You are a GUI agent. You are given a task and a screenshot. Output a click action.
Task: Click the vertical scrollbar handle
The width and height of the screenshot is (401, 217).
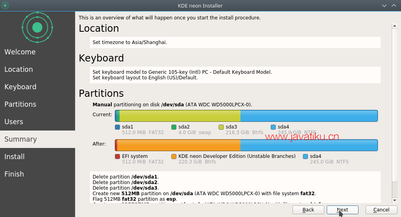(395, 106)
